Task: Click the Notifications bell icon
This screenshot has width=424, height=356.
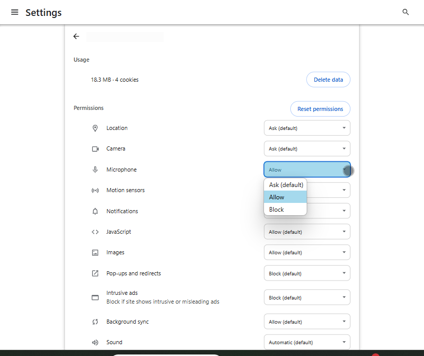Action: pyautogui.click(x=95, y=211)
